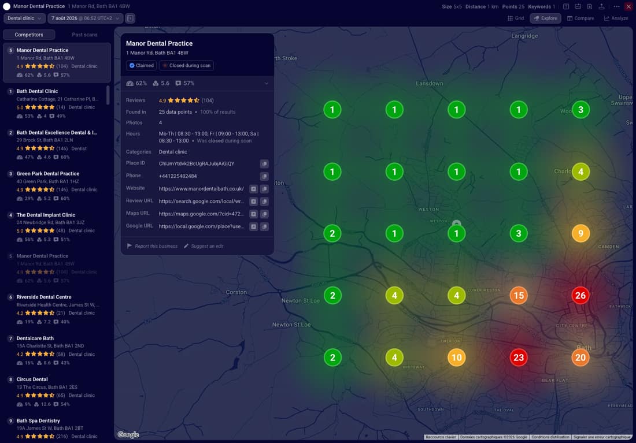The width and height of the screenshot is (636, 443).
Task: Switch to Past scans tab
Action: (x=84, y=35)
